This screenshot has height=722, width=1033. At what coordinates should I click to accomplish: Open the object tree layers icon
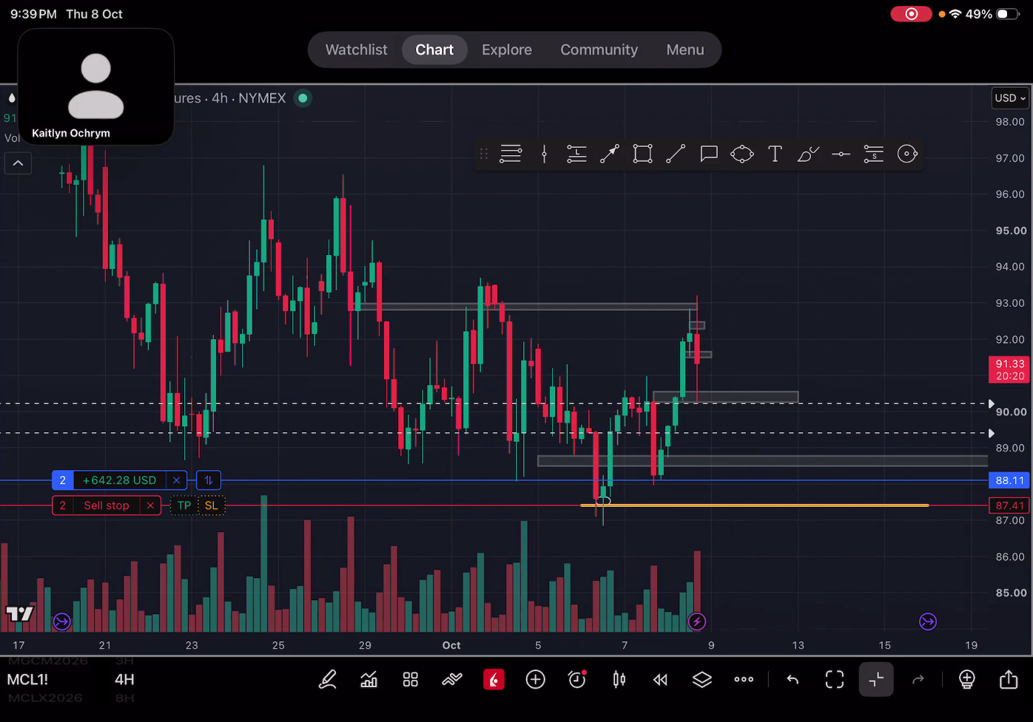tap(702, 680)
